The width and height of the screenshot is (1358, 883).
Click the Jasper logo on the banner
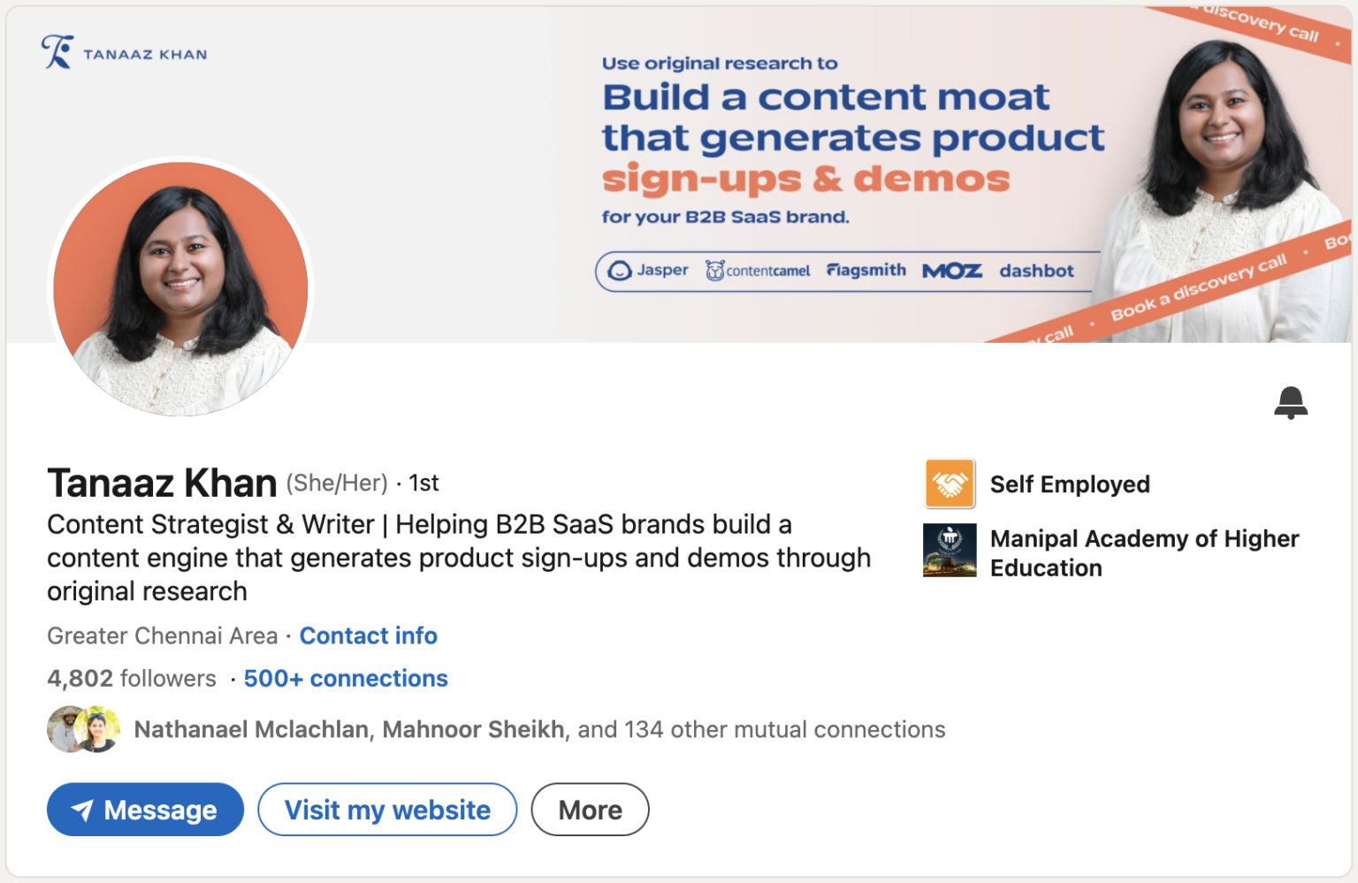pyautogui.click(x=645, y=270)
